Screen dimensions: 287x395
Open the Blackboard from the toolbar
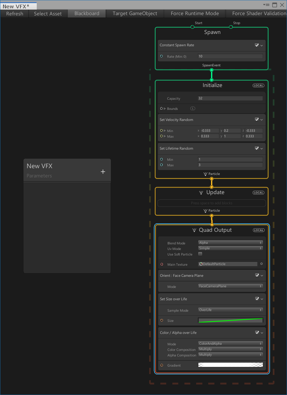click(x=87, y=14)
